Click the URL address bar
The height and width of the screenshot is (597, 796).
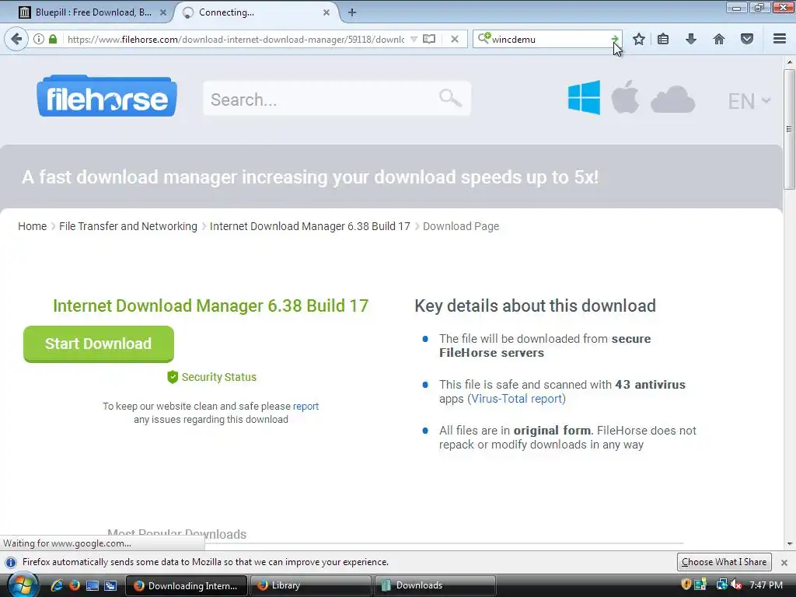[x=236, y=39]
